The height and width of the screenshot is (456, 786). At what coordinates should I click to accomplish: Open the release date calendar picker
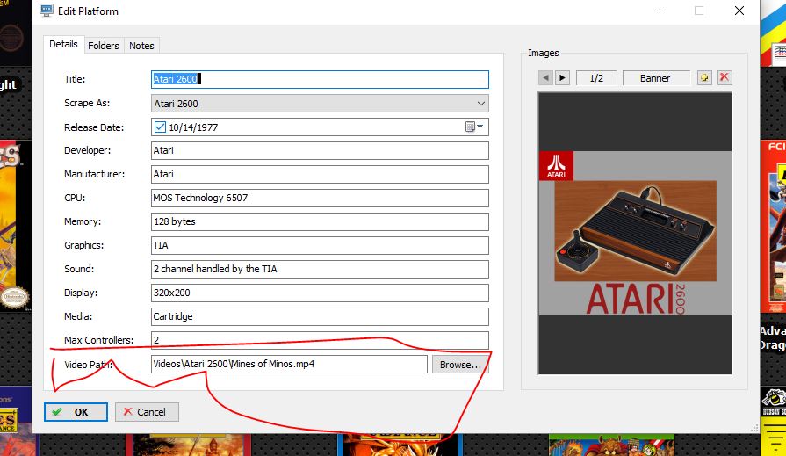474,127
